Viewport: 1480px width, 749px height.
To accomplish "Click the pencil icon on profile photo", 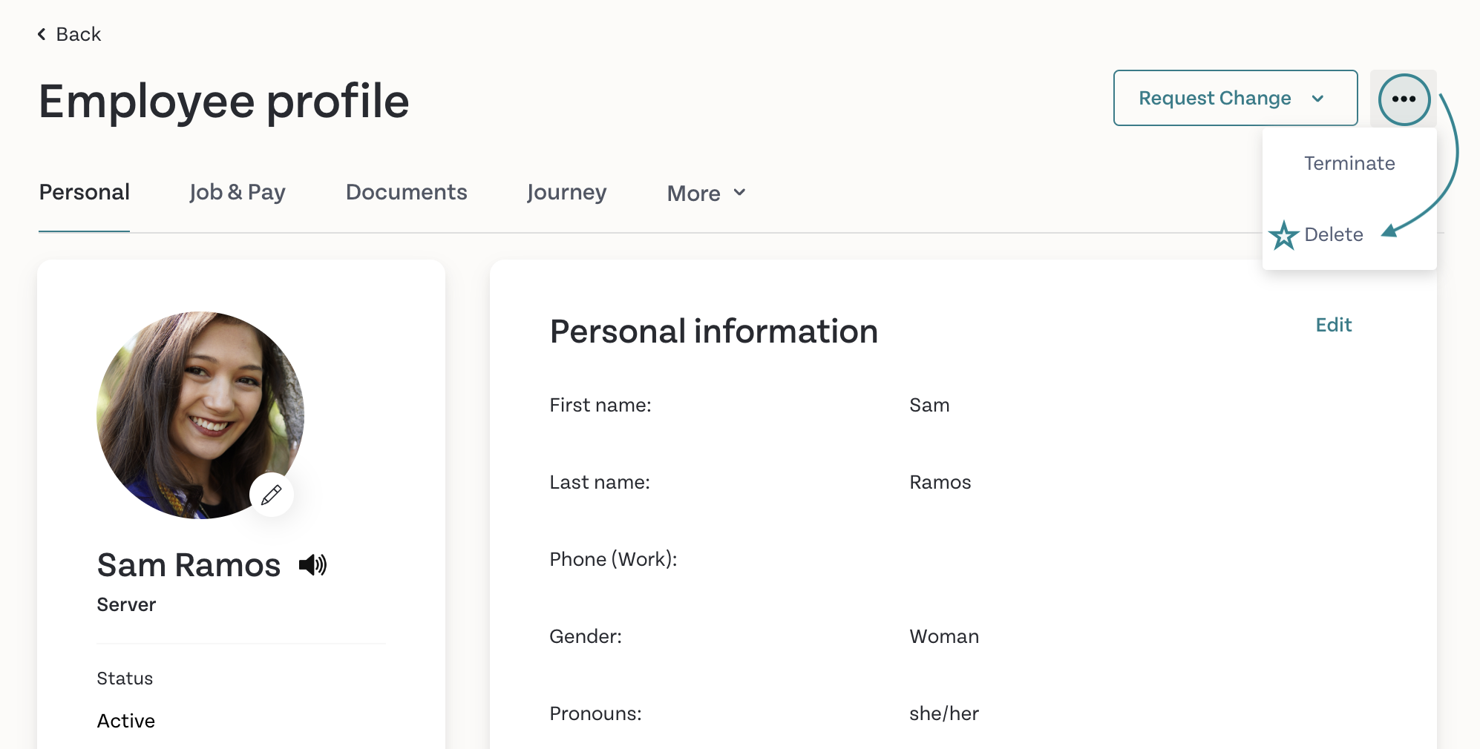I will [272, 495].
